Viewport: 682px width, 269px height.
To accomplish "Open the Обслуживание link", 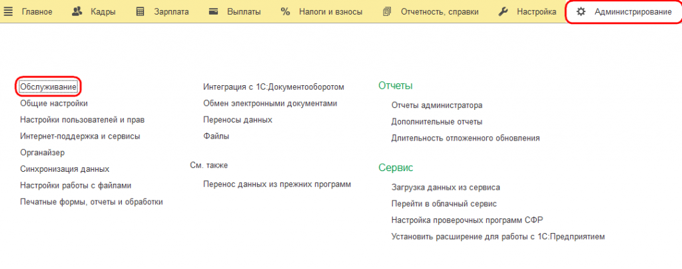I will [49, 87].
